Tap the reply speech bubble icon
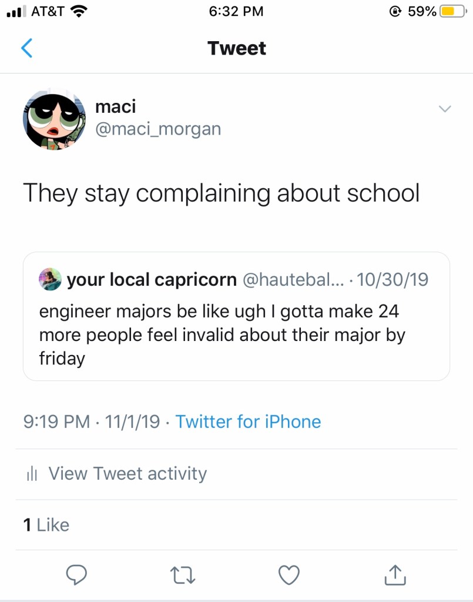 [x=76, y=575]
